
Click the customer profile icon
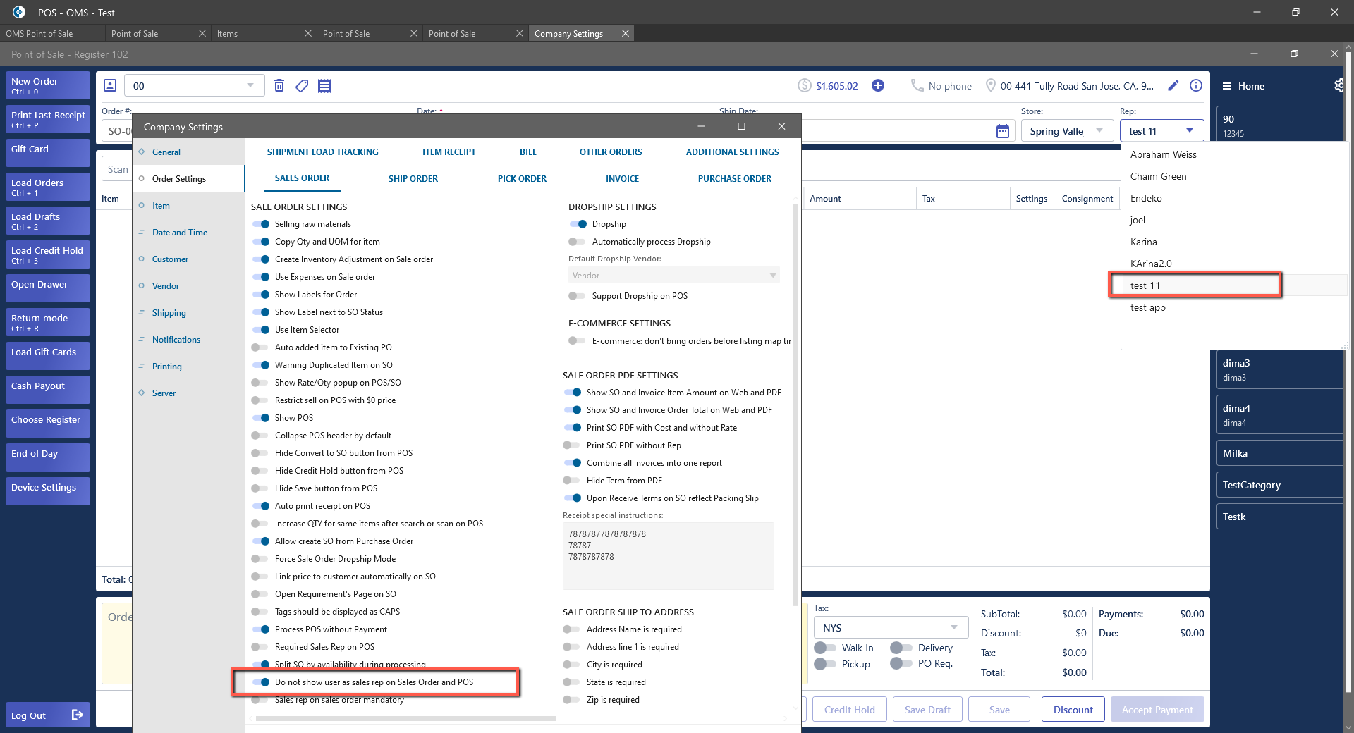click(x=110, y=86)
